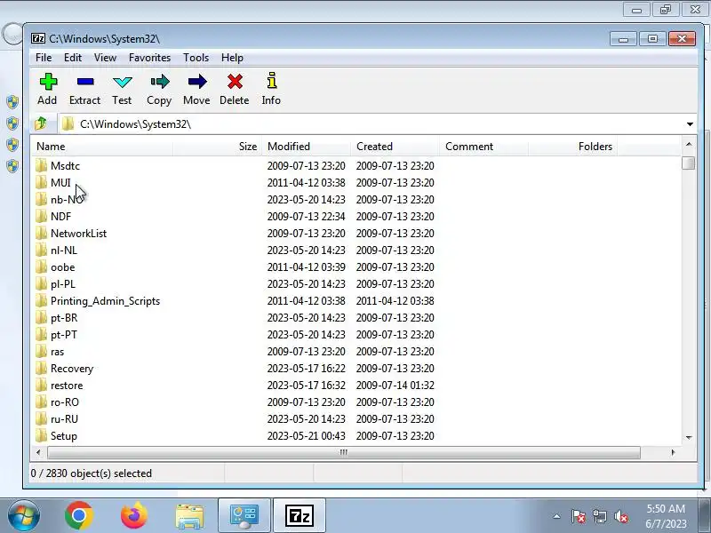Viewport: 711px width, 533px height.
Task: Select the pt-PT folder name
Action: 64,335
